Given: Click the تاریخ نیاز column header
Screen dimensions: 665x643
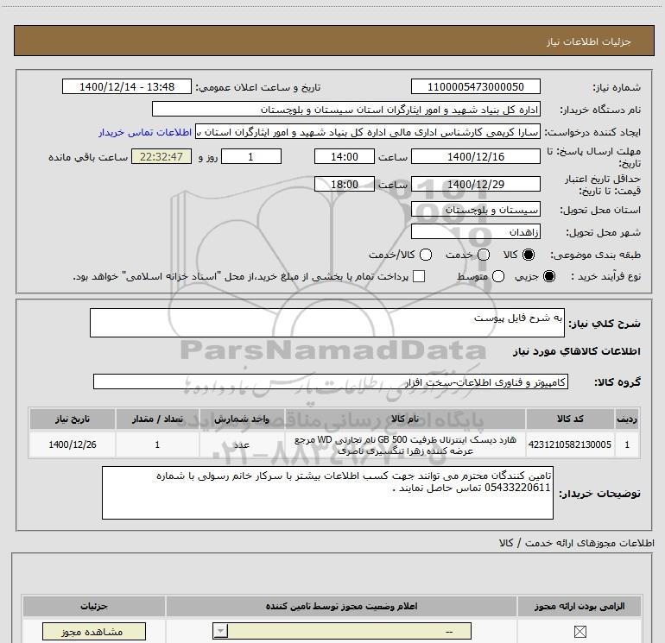Looking at the screenshot, I should 73,419.
